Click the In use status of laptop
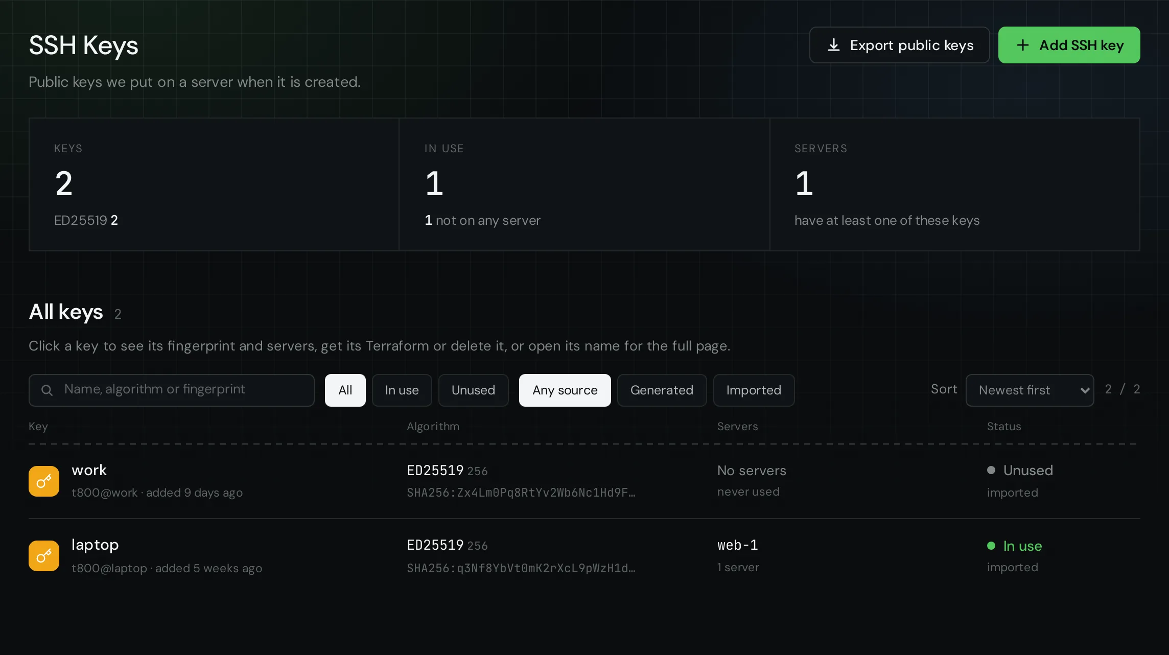This screenshot has height=655, width=1169. tap(1015, 546)
